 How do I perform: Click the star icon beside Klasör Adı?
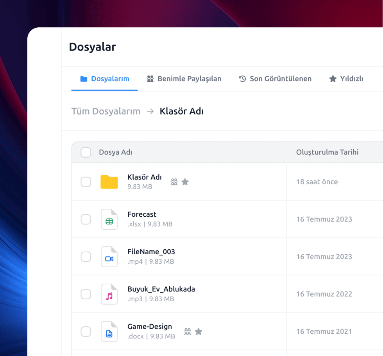tap(185, 182)
